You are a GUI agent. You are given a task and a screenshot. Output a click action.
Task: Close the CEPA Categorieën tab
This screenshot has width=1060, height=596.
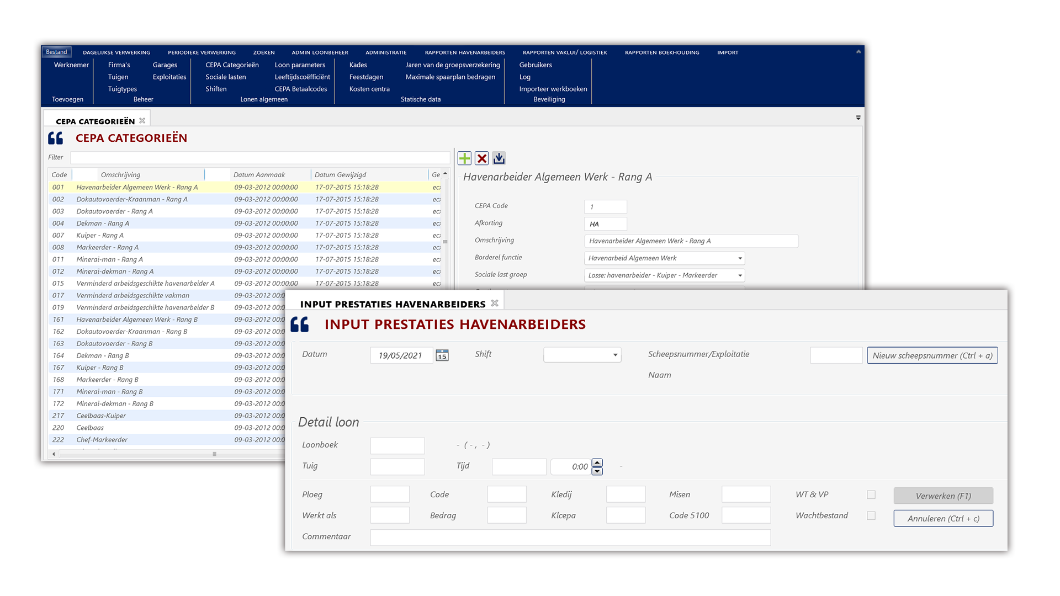[x=142, y=121]
